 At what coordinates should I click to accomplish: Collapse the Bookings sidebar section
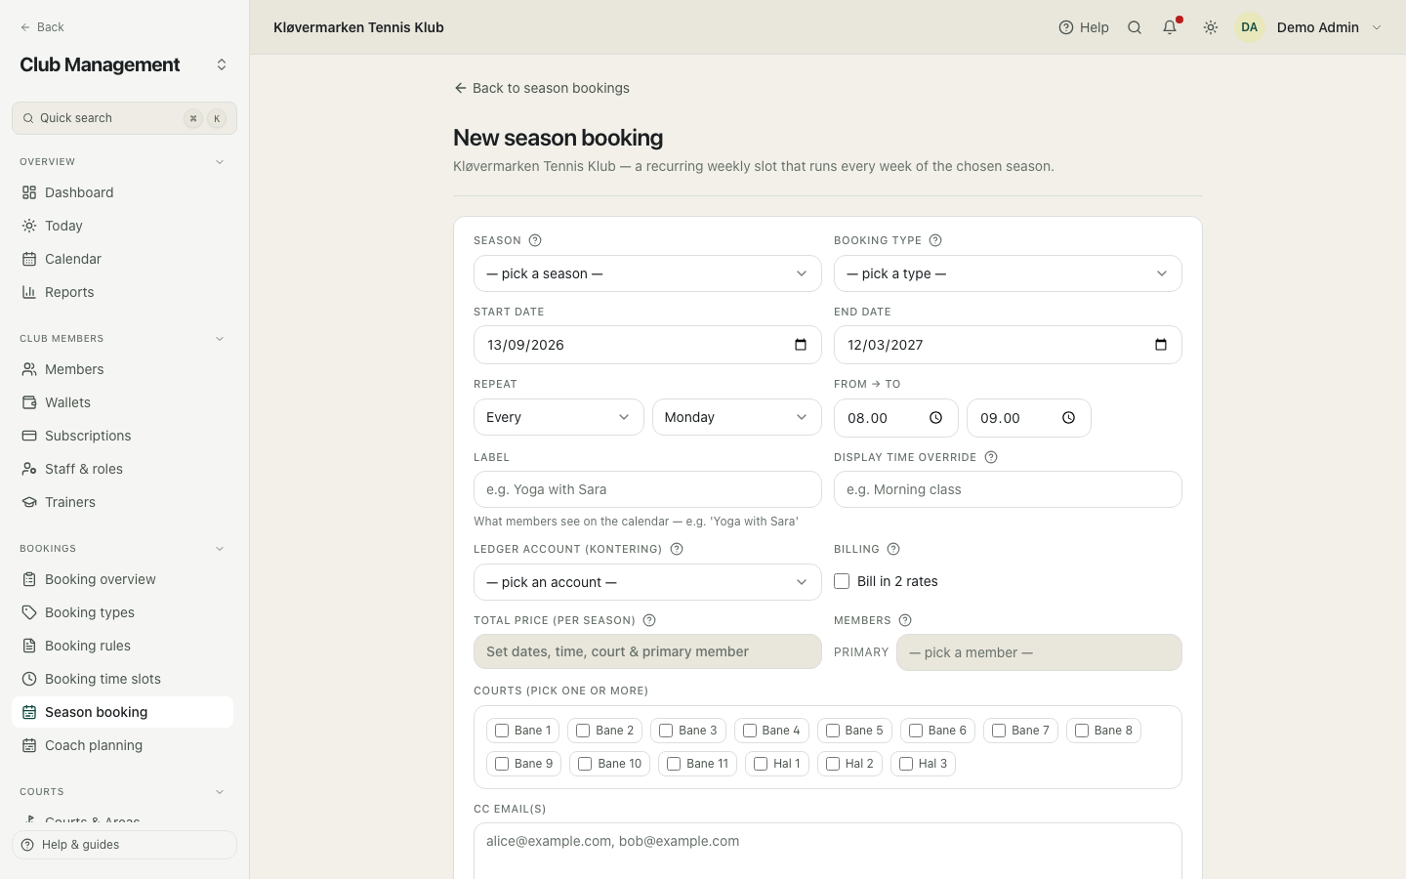click(220, 549)
